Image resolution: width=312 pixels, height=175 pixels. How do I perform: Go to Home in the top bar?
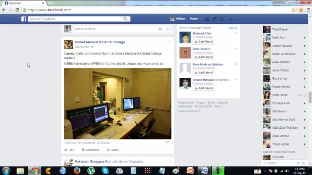(x=194, y=18)
